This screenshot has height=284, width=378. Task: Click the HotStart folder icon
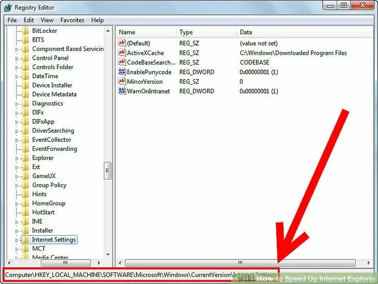tap(25, 212)
